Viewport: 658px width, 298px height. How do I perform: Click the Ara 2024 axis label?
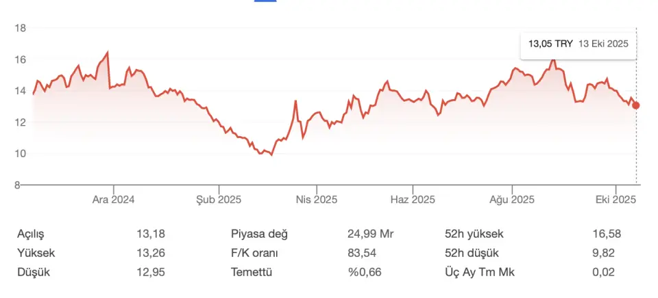(113, 200)
